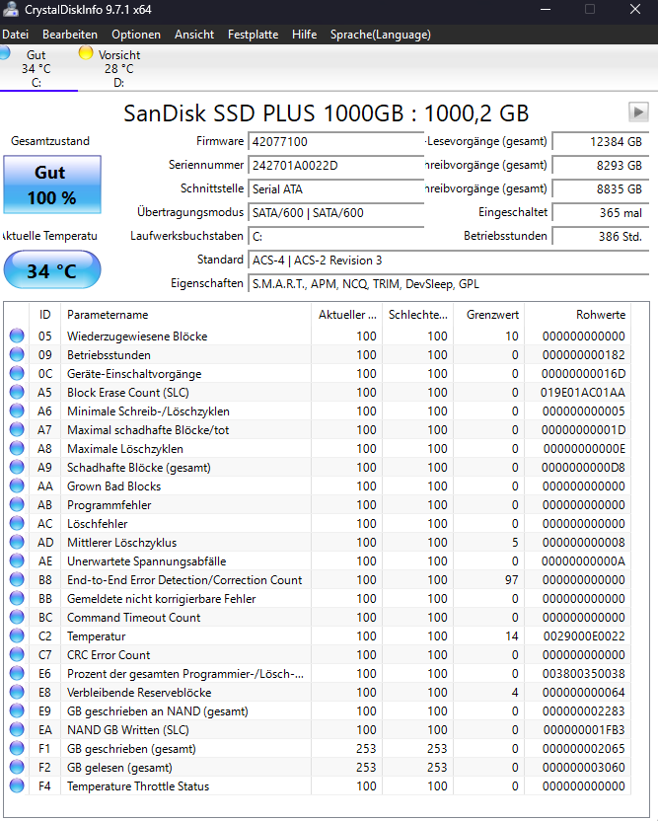Click the status orb beside Temperatur attribute
658x821 pixels.
pos(17,635)
